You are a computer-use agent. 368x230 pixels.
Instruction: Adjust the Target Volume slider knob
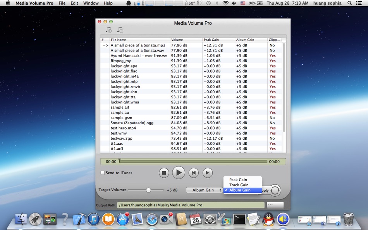pyautogui.click(x=148, y=190)
